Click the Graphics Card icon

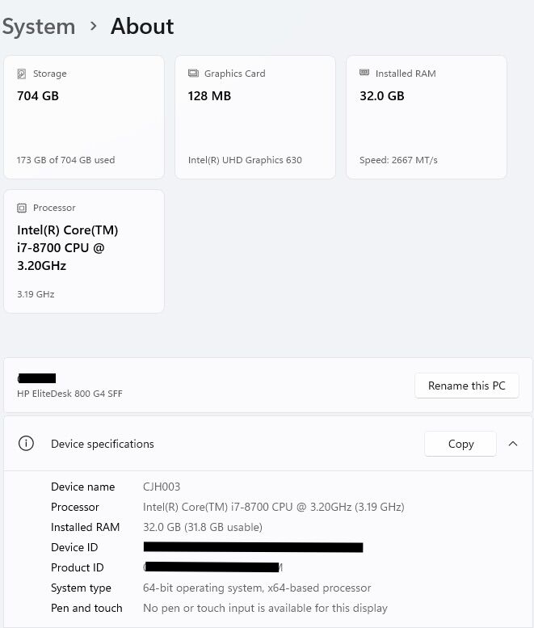(193, 74)
